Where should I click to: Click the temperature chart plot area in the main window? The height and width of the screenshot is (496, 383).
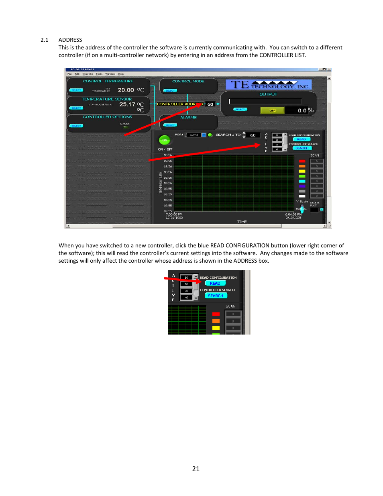234,183
